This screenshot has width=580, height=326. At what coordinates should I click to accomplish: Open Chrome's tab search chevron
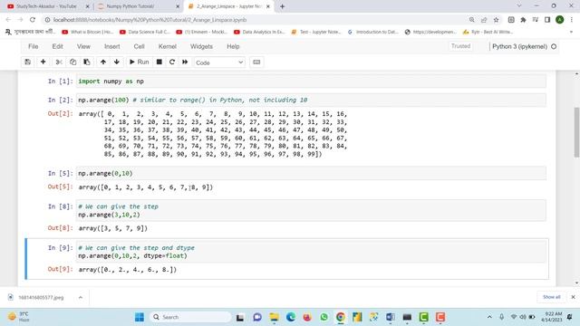[x=519, y=6]
